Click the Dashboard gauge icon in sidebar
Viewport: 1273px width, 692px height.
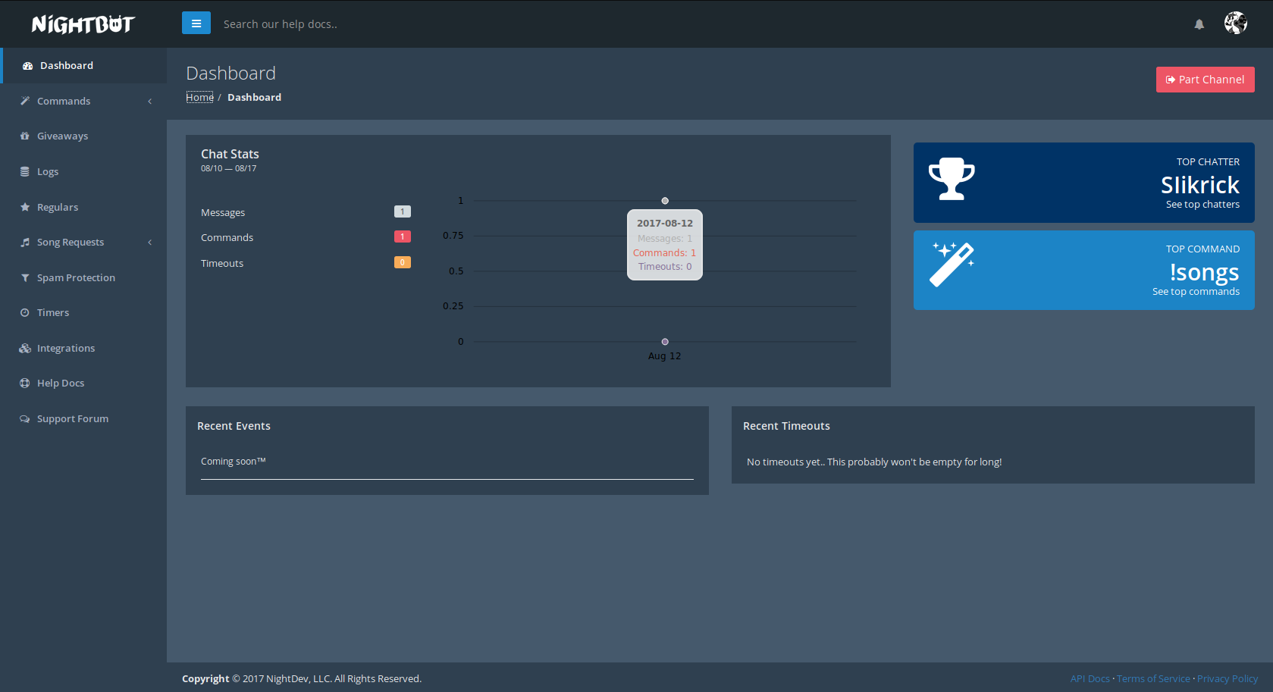pos(27,66)
